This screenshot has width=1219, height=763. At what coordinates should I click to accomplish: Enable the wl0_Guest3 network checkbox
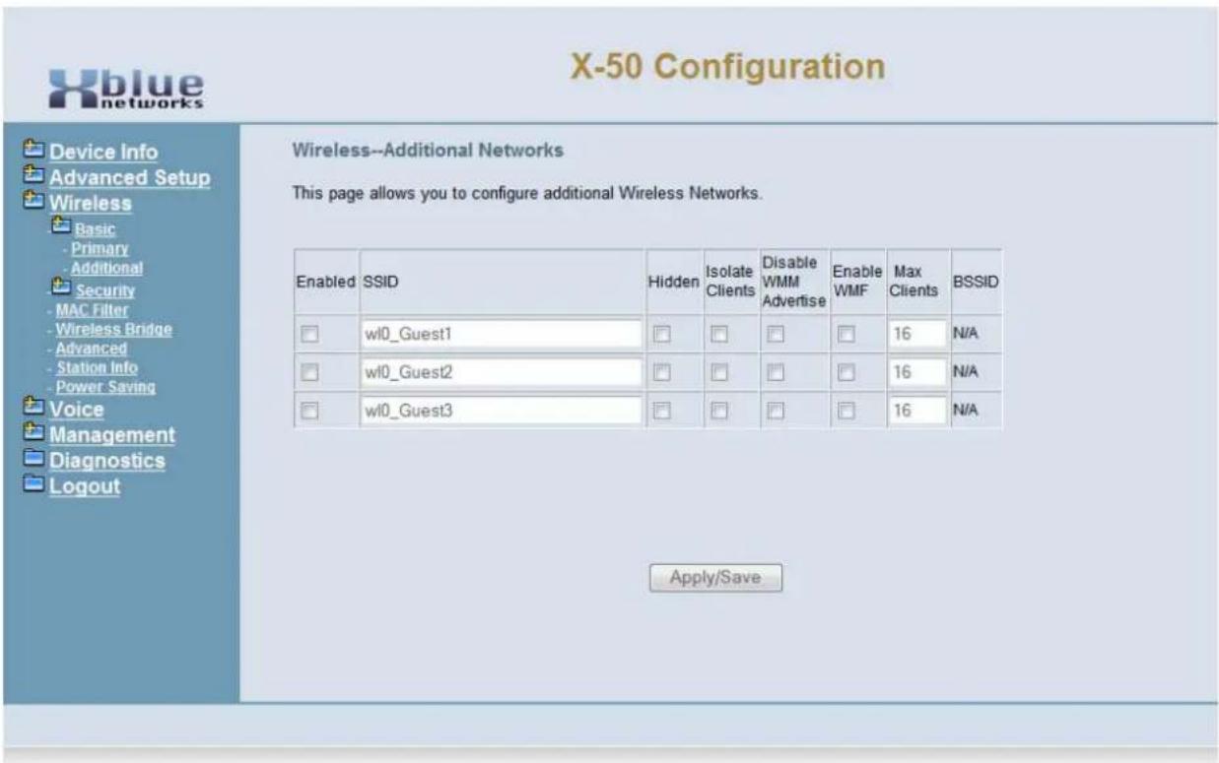pos(310,412)
